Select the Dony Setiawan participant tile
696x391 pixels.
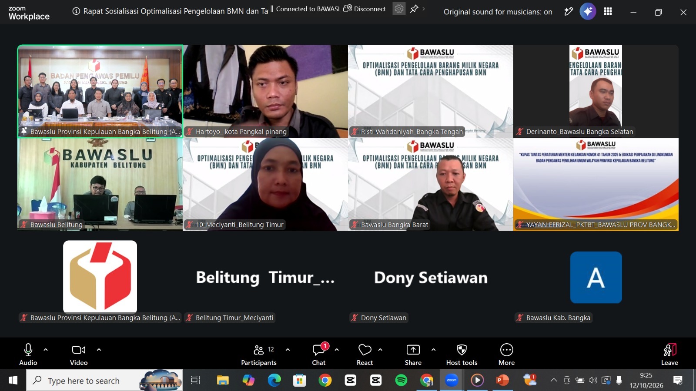pyautogui.click(x=431, y=278)
